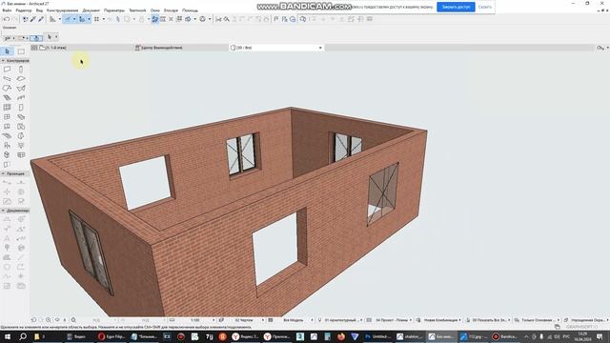Open the Редактор menu

pyautogui.click(x=23, y=10)
